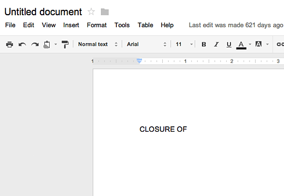Open the text background color tool
The width and height of the screenshot is (284, 196).
[259, 44]
